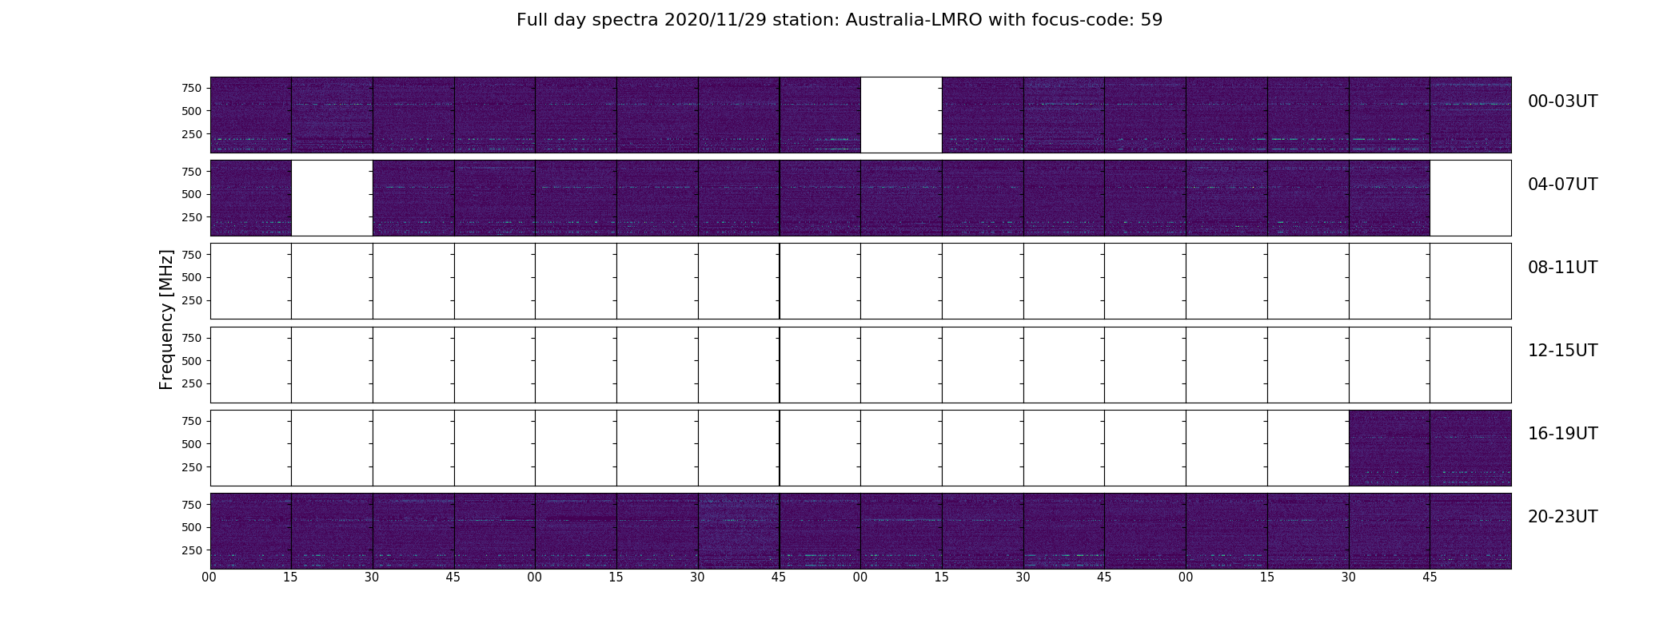Select the "16-19UT" row label
This screenshot has width=1679, height=639.
click(x=1562, y=434)
